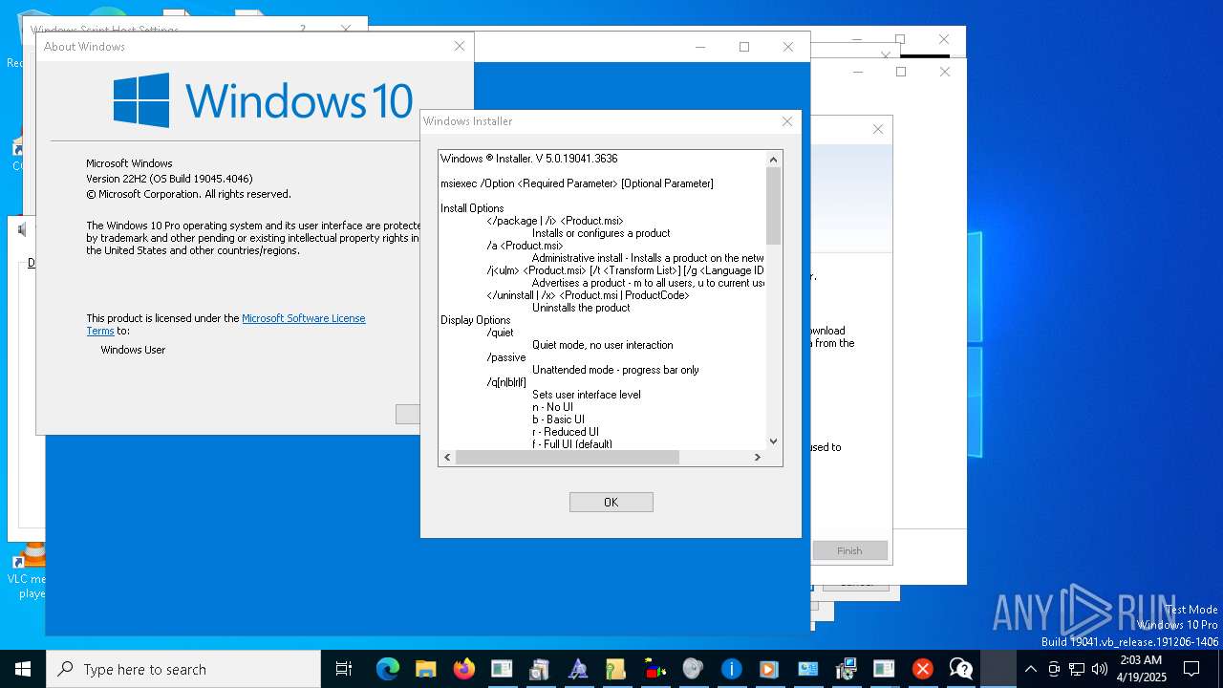
Task: Click the taskbar search box
Action: click(x=183, y=669)
